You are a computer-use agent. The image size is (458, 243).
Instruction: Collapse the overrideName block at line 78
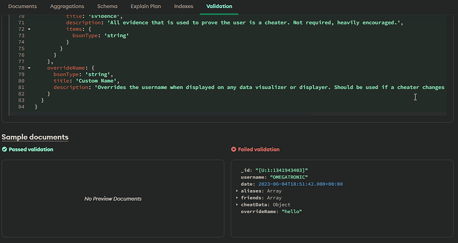tap(29, 68)
